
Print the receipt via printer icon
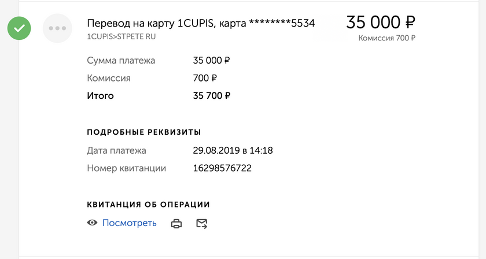tap(176, 223)
